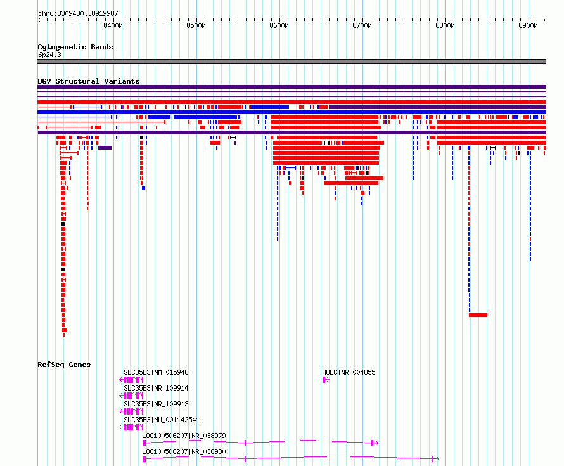Click the RefSeq Genes track title
The image size is (564, 466).
(64, 365)
